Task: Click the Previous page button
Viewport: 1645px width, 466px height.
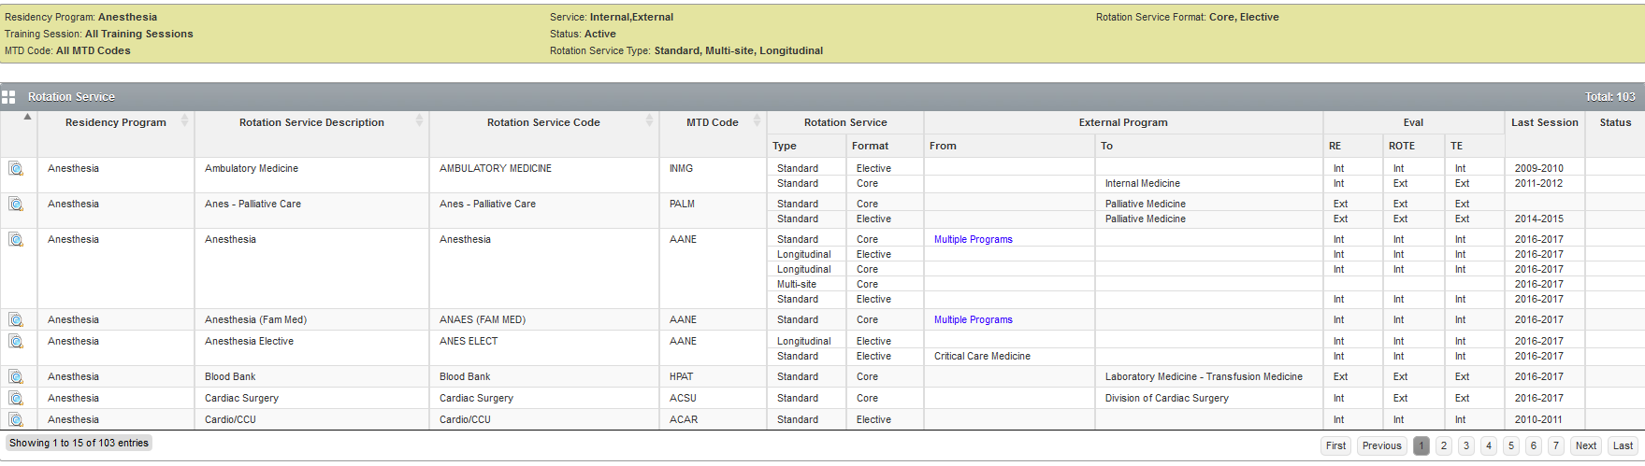Action: (1381, 446)
